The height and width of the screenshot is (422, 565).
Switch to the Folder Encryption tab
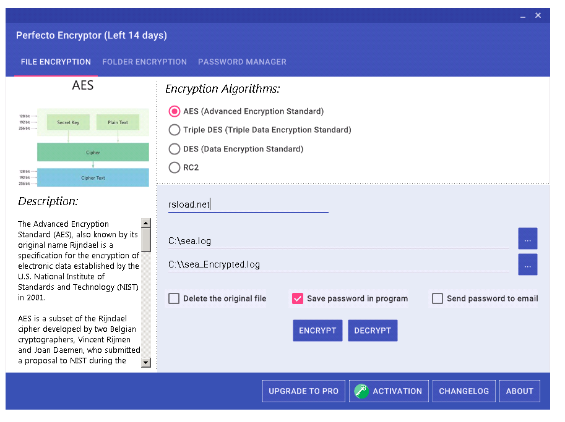(x=144, y=62)
